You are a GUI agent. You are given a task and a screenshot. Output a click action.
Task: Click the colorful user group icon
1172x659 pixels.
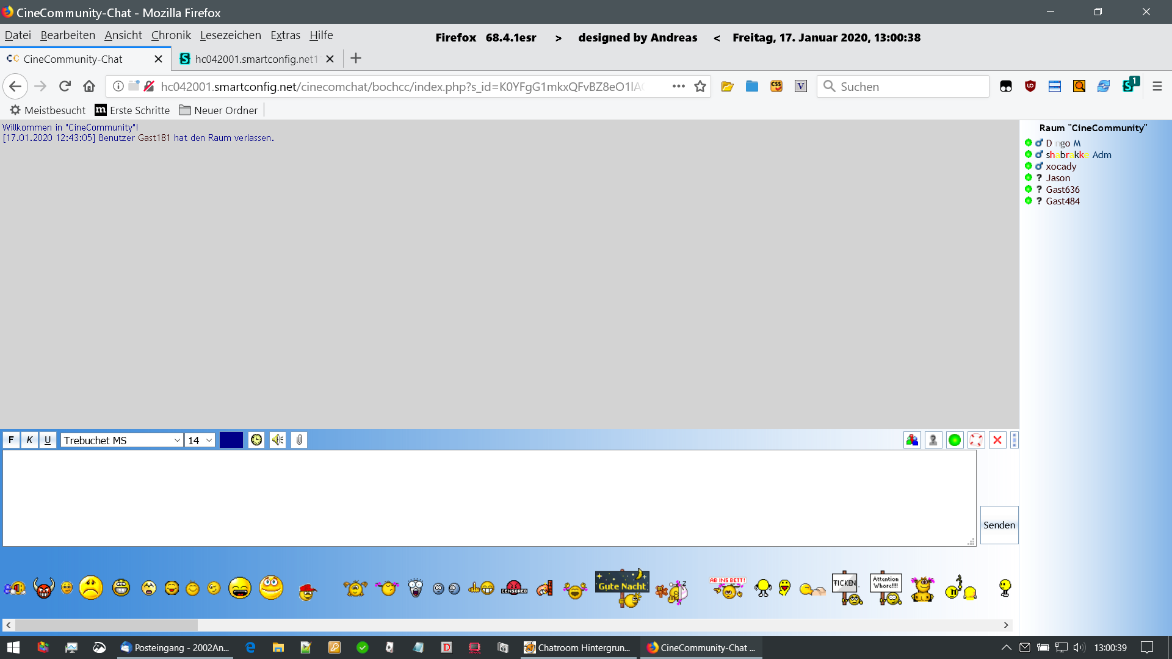(912, 440)
